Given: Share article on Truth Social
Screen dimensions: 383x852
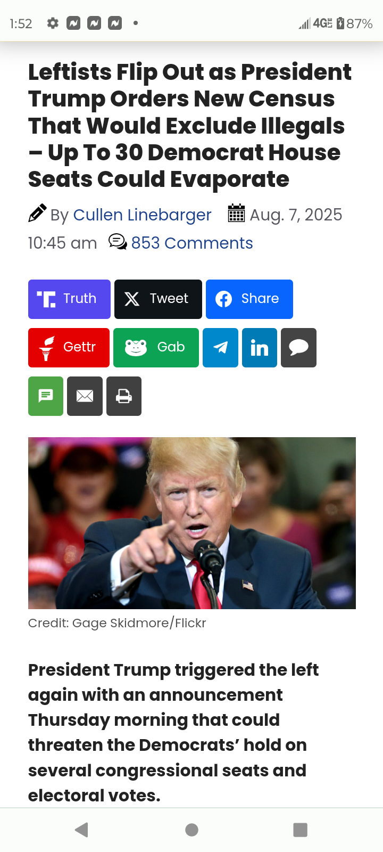Looking at the screenshot, I should (x=69, y=299).
